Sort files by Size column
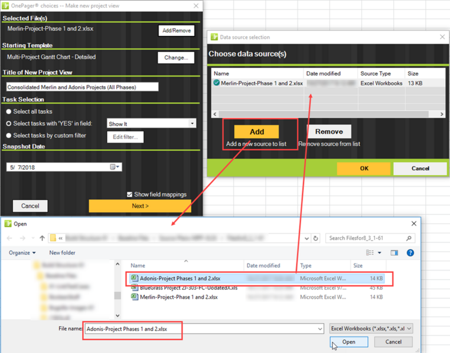The image size is (450, 353). [358, 266]
